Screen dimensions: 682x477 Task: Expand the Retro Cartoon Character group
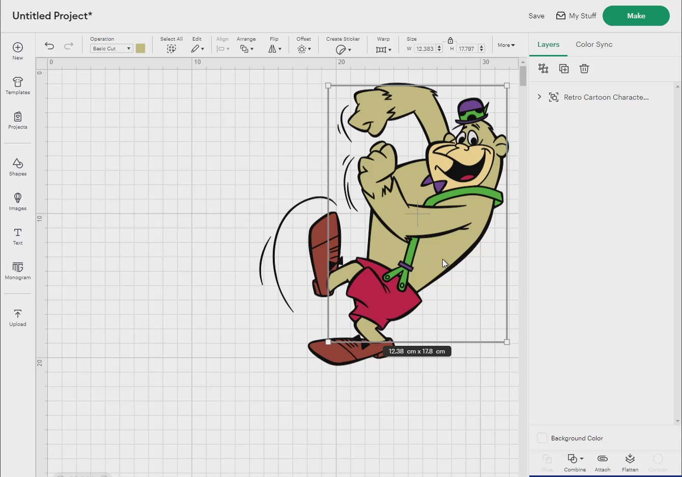click(x=539, y=97)
